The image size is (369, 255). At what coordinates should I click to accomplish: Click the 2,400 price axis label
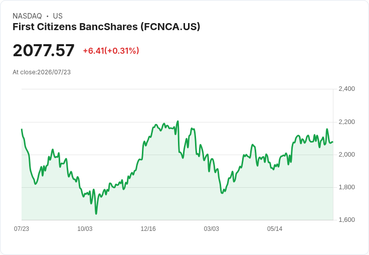pos(346,89)
